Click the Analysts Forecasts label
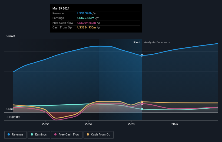The width and height of the screenshot is (222, 142). coord(157,42)
